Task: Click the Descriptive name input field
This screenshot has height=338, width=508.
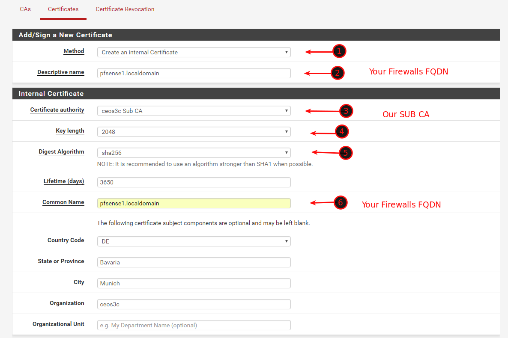Action: [194, 73]
